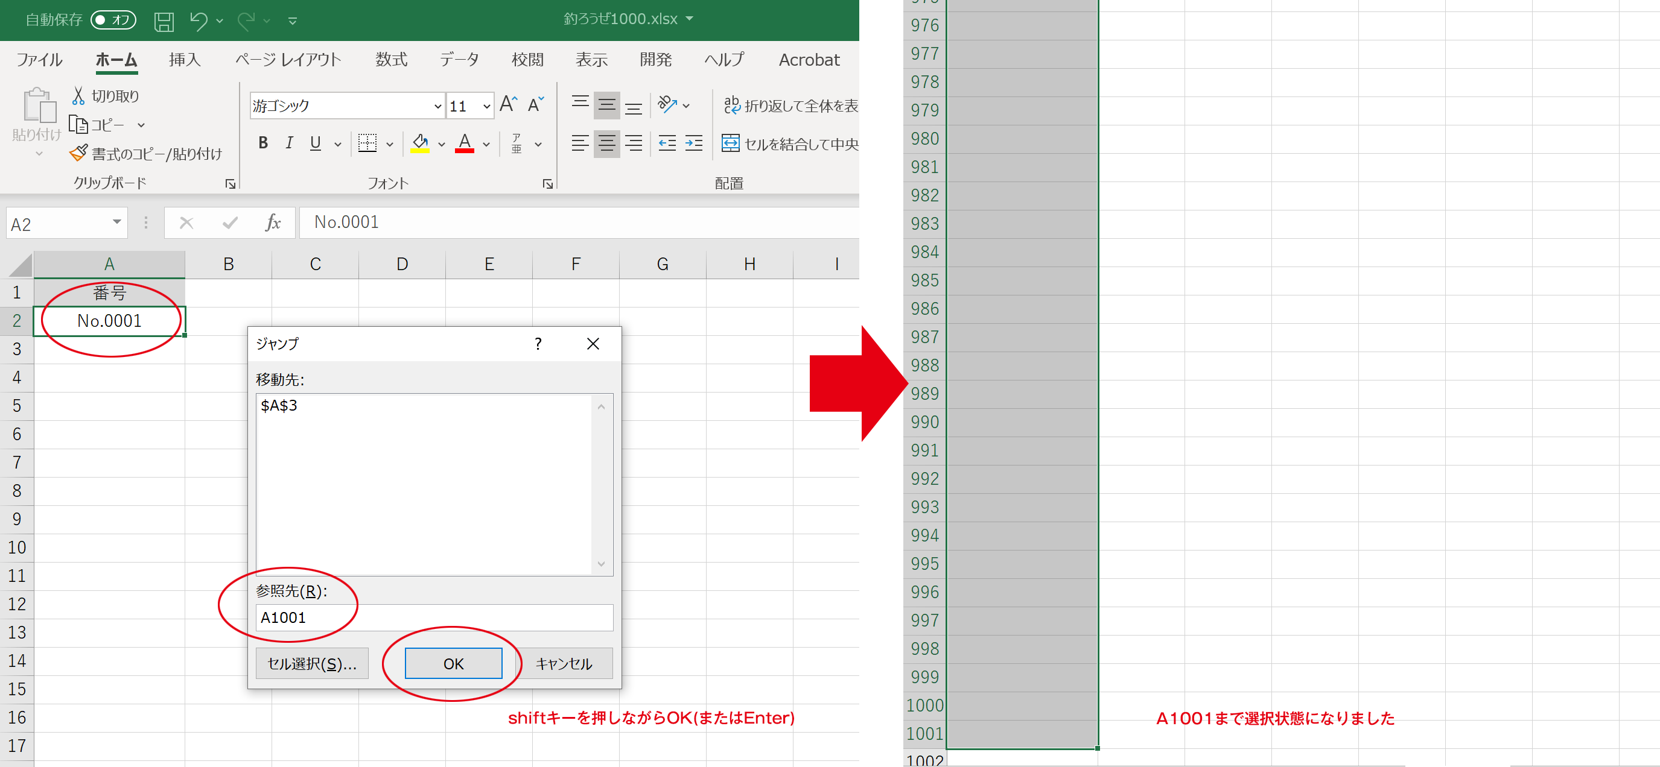Click the formula bar containing No.0001

(x=579, y=223)
